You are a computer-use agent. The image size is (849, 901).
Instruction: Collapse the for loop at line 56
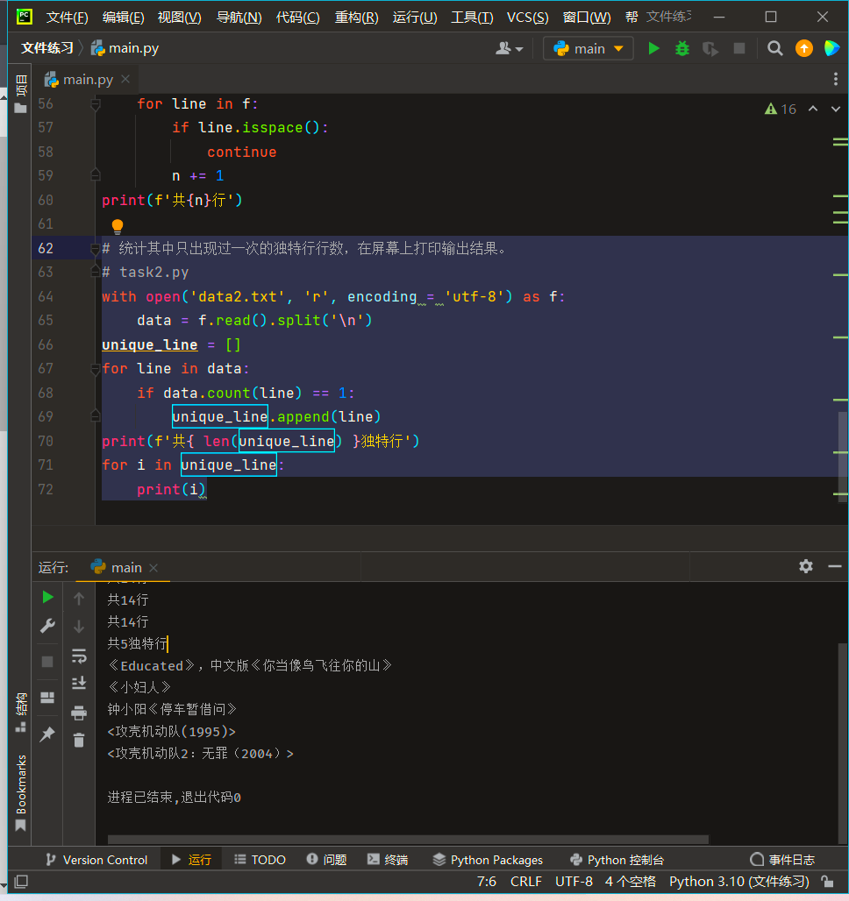pos(96,104)
